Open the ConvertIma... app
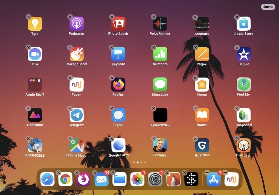This screenshot has width=279, height=195. point(160,115)
